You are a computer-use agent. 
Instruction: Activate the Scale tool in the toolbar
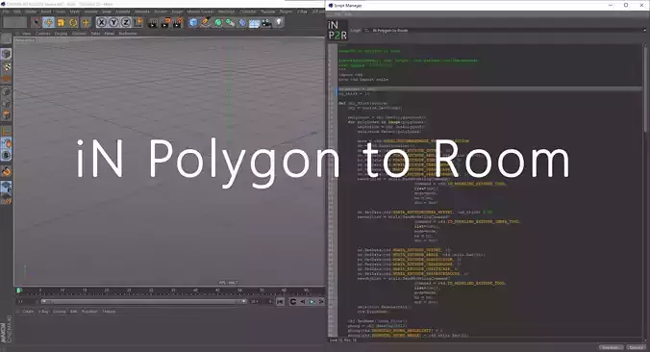coord(61,22)
